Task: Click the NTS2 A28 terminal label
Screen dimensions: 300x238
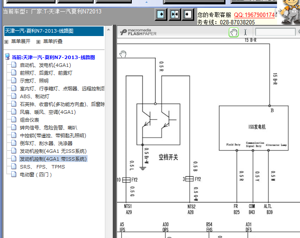Action: pyautogui.click(x=191, y=209)
